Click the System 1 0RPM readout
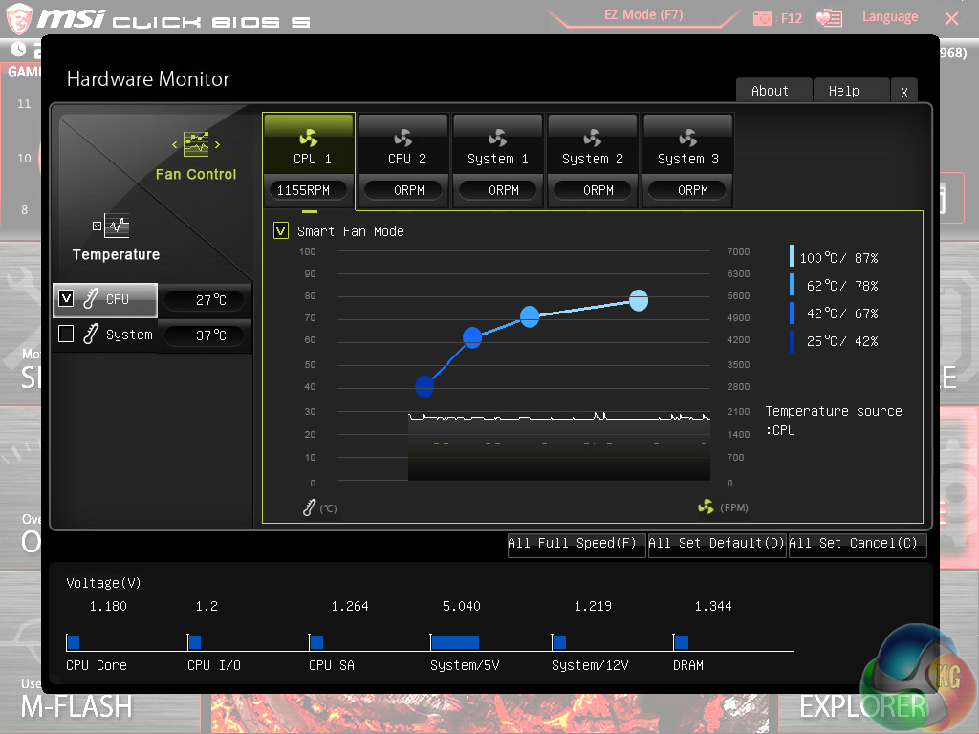 tap(497, 190)
